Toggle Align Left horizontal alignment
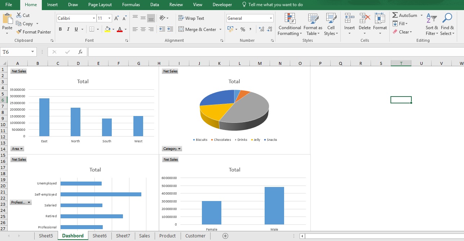Viewport: 464px width, 241px height. click(x=135, y=29)
